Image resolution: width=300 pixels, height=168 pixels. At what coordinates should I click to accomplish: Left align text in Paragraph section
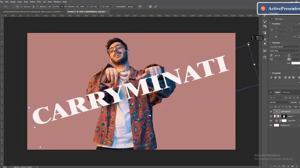click(271, 77)
